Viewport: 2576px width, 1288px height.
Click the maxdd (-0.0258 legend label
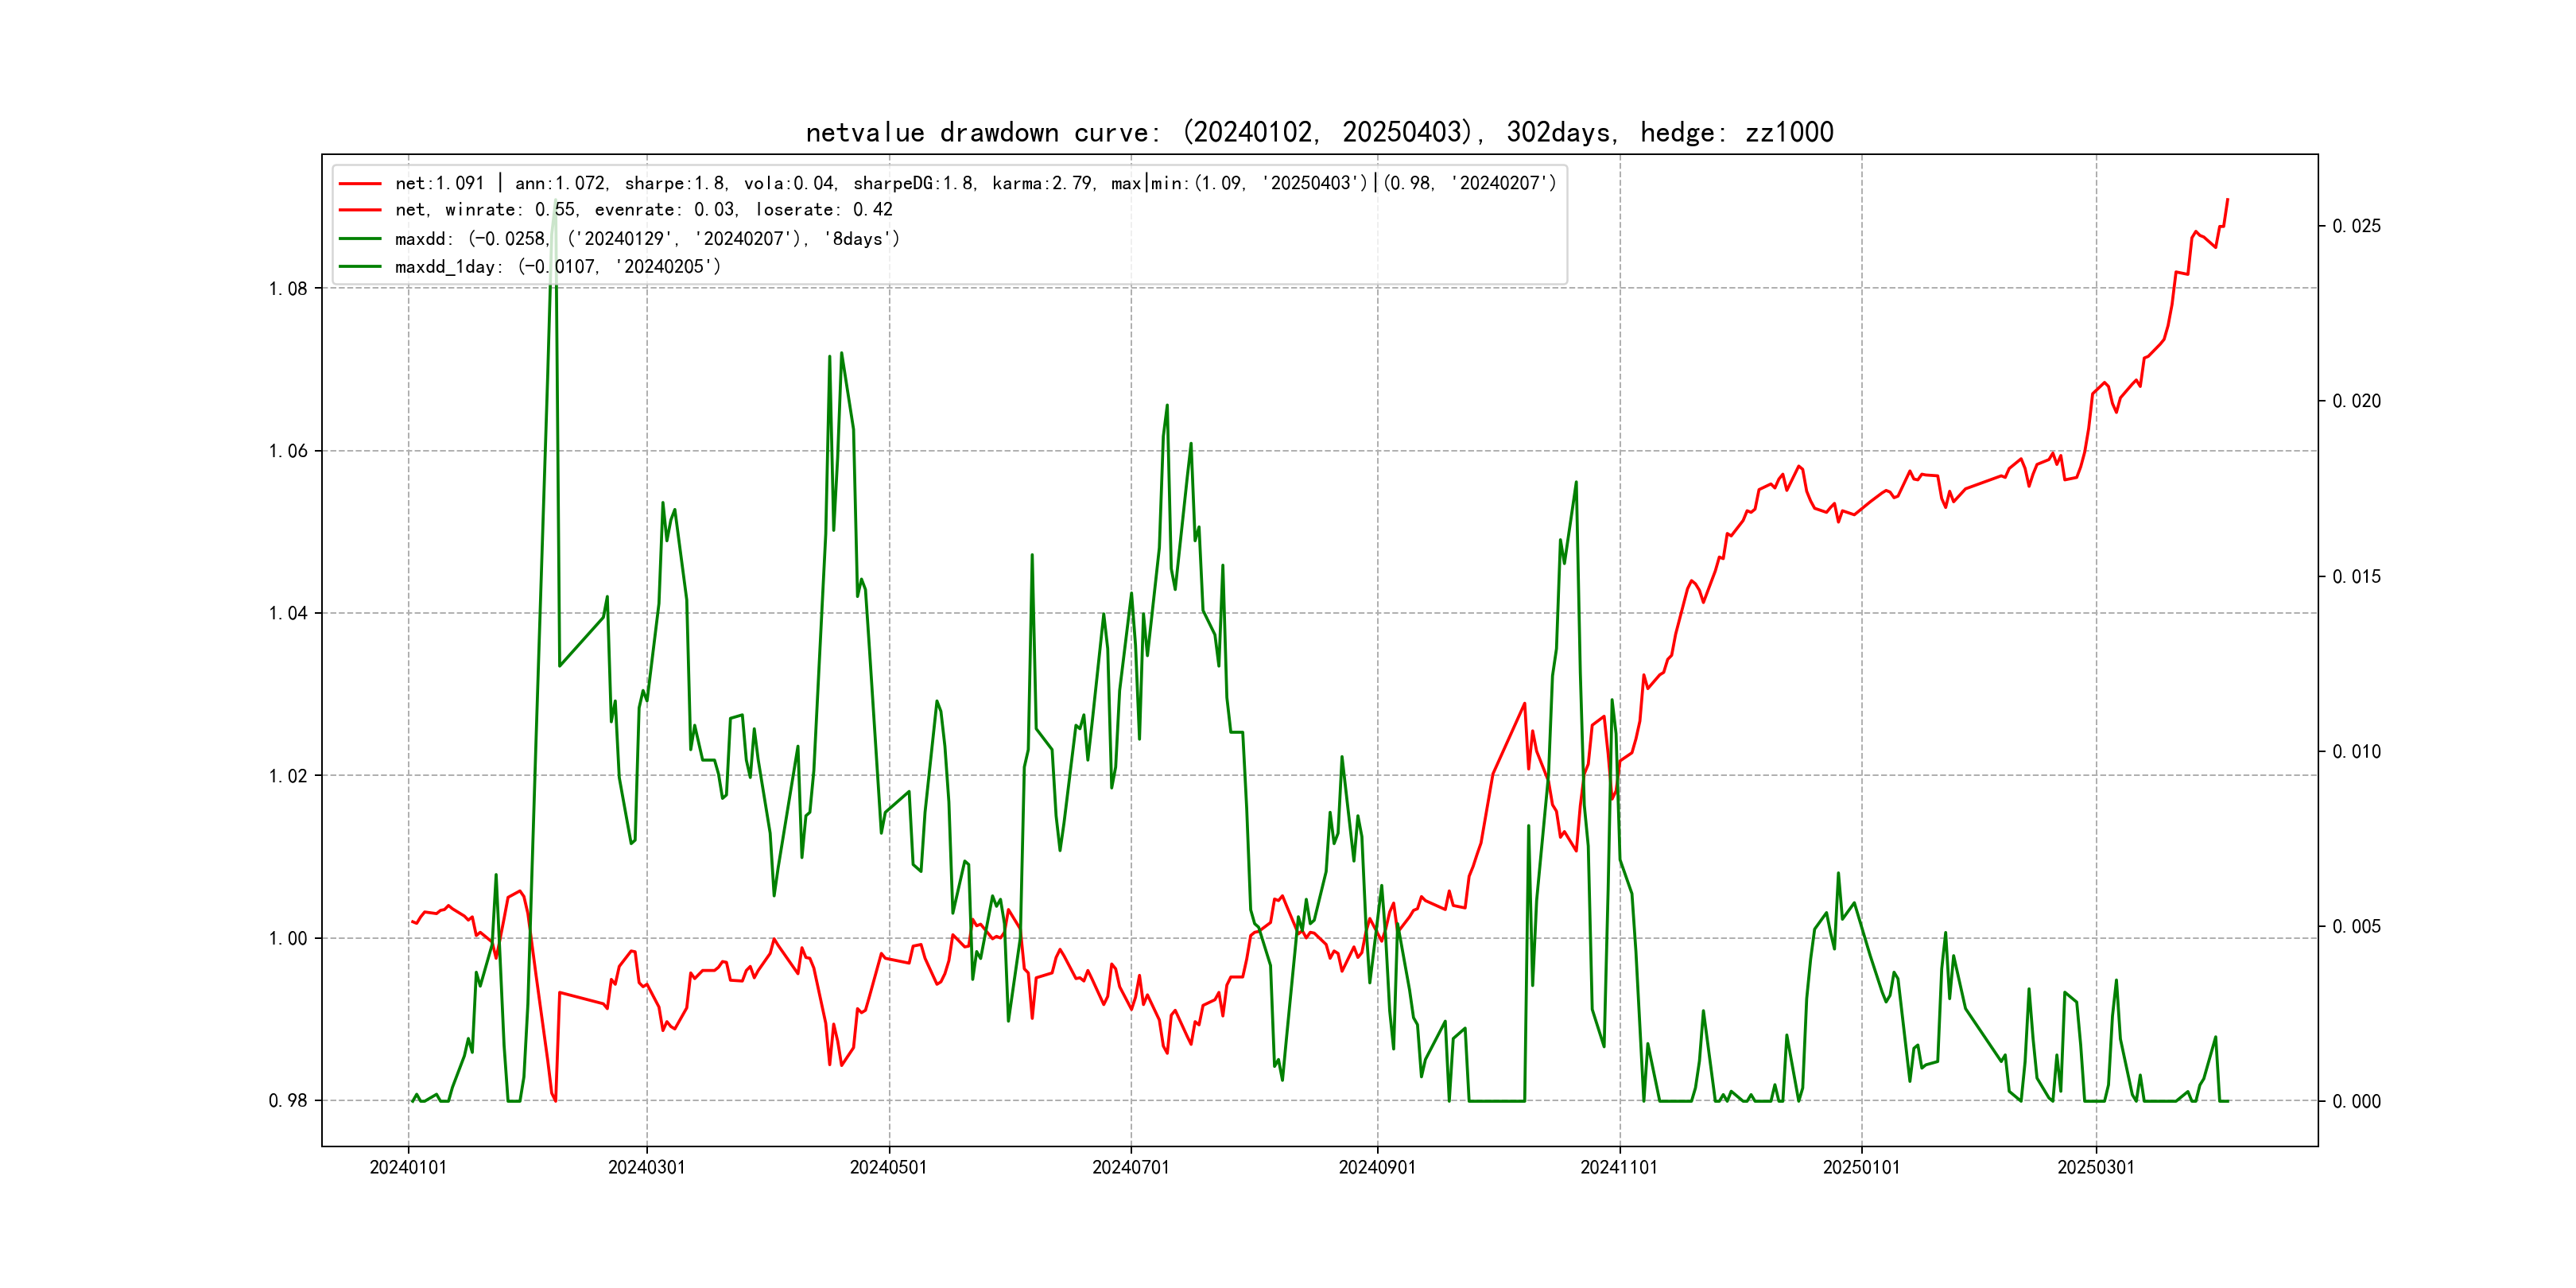(647, 239)
